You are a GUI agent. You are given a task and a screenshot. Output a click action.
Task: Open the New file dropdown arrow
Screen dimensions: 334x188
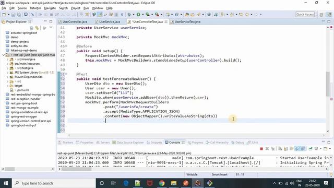pos(8,15)
